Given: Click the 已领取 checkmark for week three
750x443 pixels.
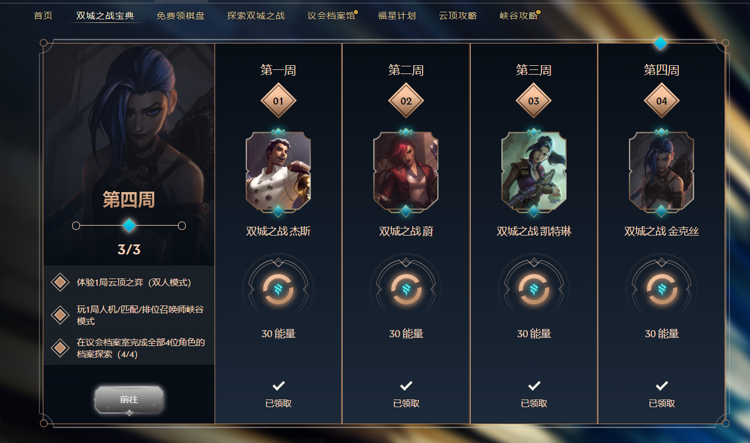Looking at the screenshot, I should pos(534,385).
